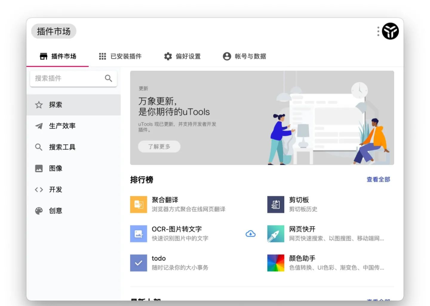Screen dimensions: 430x306
Task: Click the 创意 palette icon in sidebar
Action: (38, 210)
